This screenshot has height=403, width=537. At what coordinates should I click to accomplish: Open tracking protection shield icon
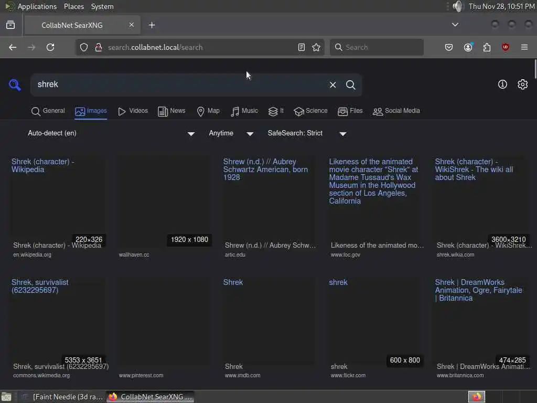pyautogui.click(x=84, y=47)
